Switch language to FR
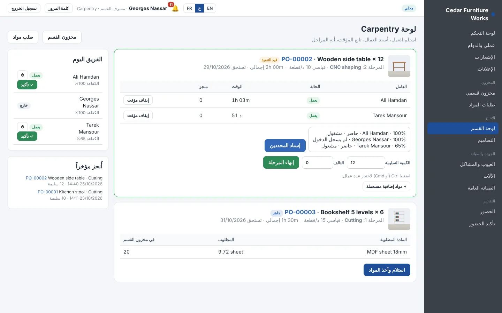 pos(189,8)
